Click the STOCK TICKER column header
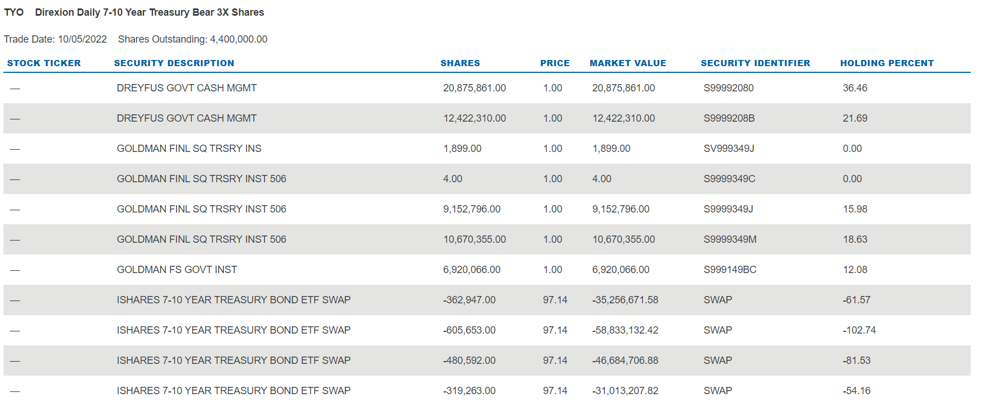 click(x=44, y=63)
